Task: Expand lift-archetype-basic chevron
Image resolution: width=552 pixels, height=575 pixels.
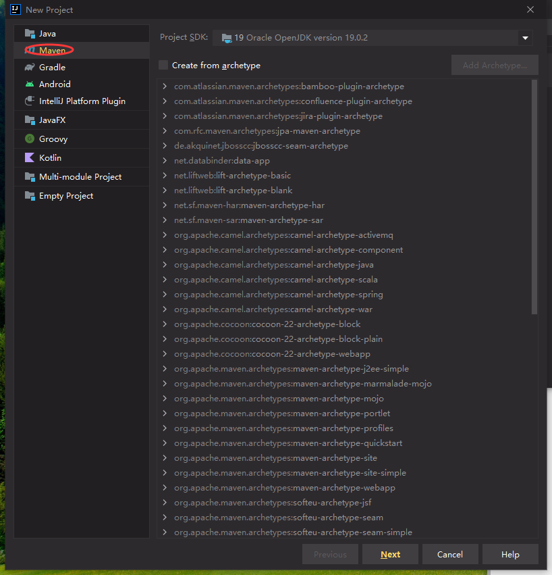Action: pos(165,175)
